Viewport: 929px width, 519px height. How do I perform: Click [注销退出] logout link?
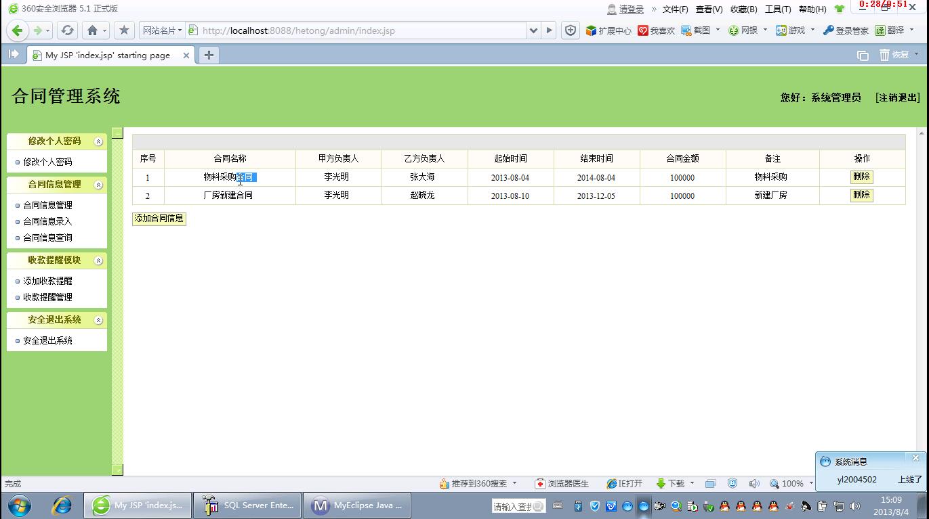[898, 97]
